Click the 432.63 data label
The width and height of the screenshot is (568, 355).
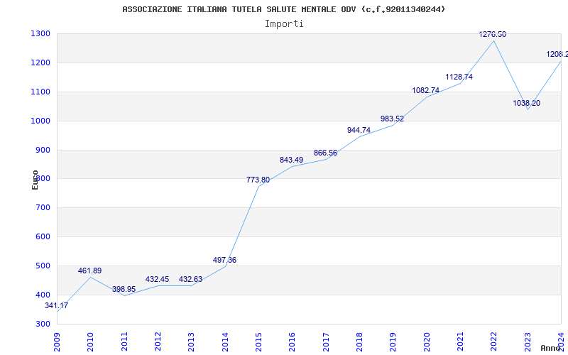pos(190,279)
